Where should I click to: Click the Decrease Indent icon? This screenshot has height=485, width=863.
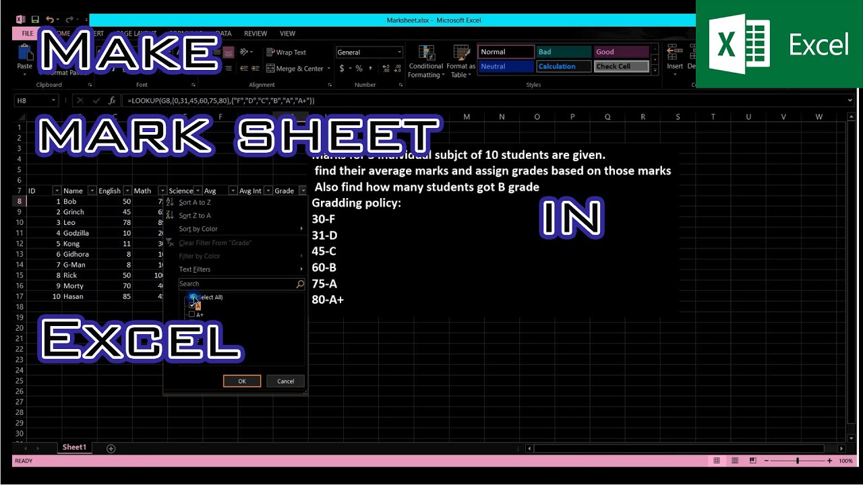(244, 68)
